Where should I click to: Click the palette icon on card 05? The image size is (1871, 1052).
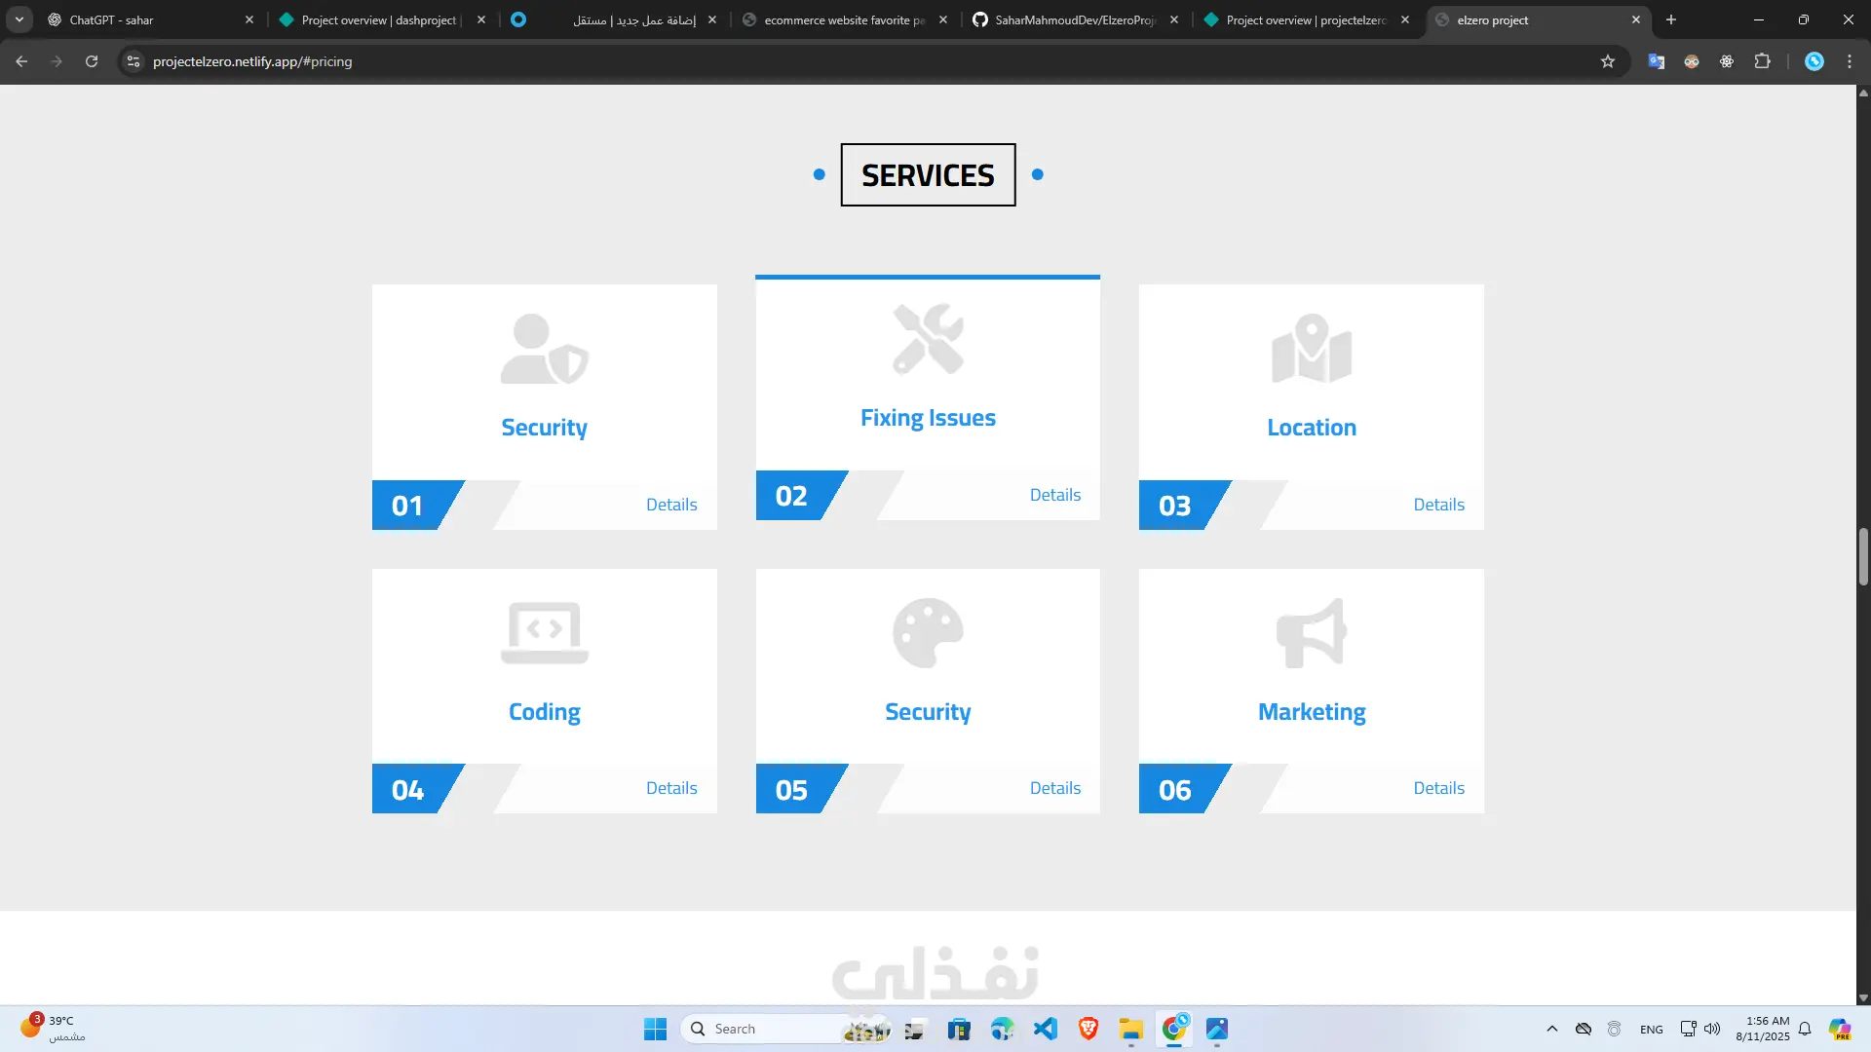click(x=928, y=633)
